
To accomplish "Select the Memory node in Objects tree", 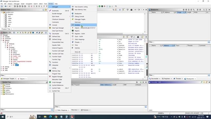I will (x=15, y=51).
